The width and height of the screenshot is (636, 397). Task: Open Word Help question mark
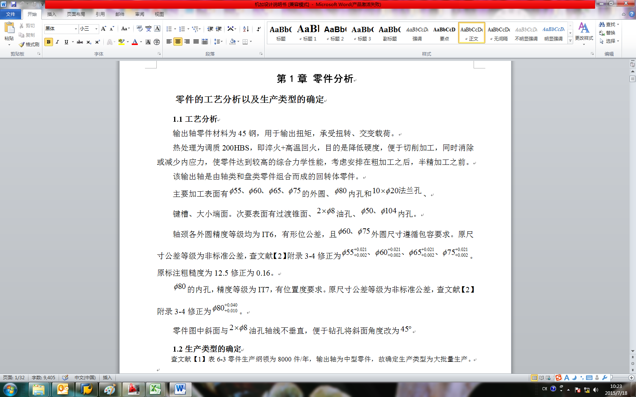(x=631, y=14)
